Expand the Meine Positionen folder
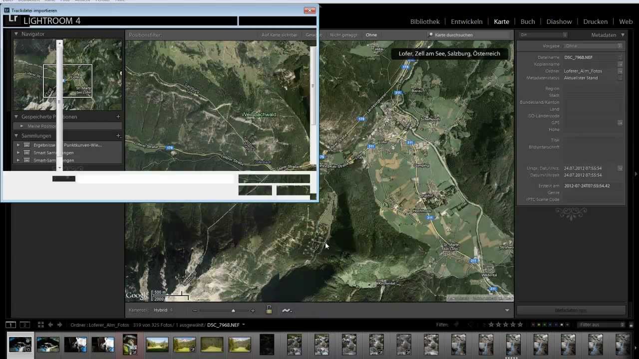 [x=22, y=126]
